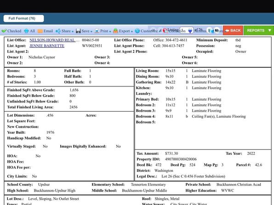The width and height of the screenshot is (274, 205).
Task: Click the Share network icon
Action: tap(58, 31)
